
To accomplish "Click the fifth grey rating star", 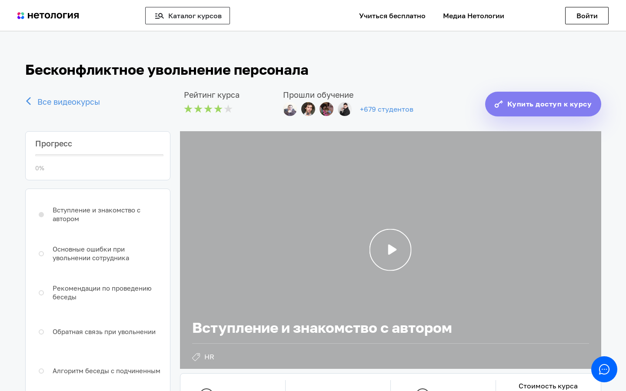I will [228, 109].
